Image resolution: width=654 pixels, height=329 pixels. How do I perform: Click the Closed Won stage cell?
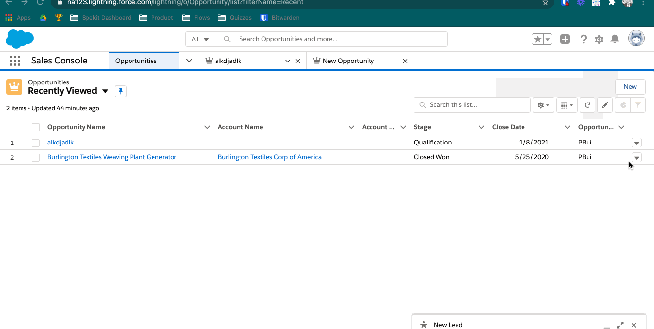coord(432,157)
